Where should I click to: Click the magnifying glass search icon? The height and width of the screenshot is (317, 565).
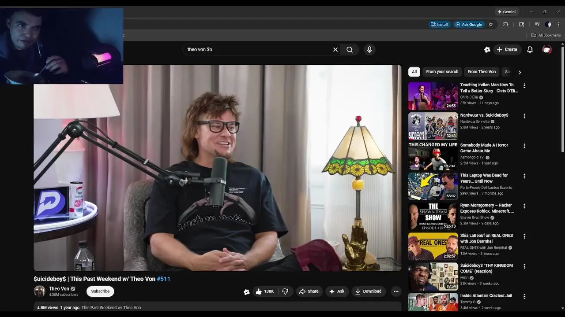coord(350,50)
